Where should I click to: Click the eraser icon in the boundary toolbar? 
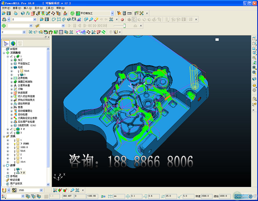pos(97,19)
